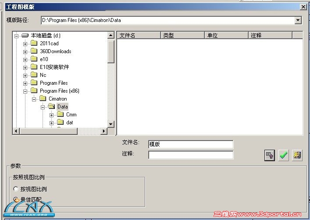
Task: Click the tree scroll down arrow
Action: (x=110, y=124)
